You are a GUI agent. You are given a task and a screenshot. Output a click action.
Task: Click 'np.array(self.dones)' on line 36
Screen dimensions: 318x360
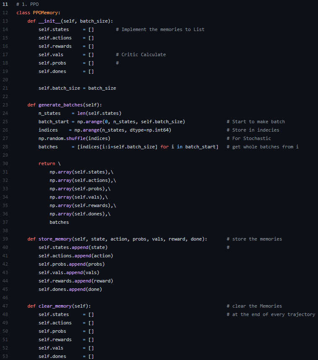[78, 214]
